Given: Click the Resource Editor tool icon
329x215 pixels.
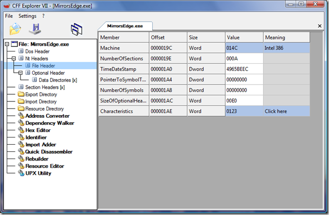Looking at the screenshot, I should point(21,166).
